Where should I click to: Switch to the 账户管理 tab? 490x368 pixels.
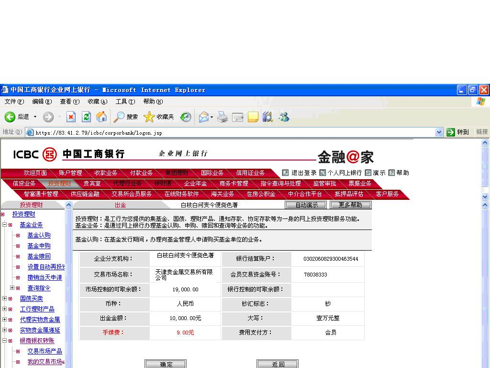pyautogui.click(x=70, y=173)
